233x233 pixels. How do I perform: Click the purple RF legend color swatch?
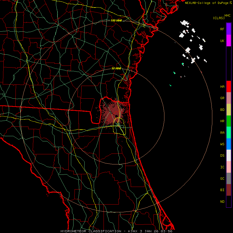[229, 29]
